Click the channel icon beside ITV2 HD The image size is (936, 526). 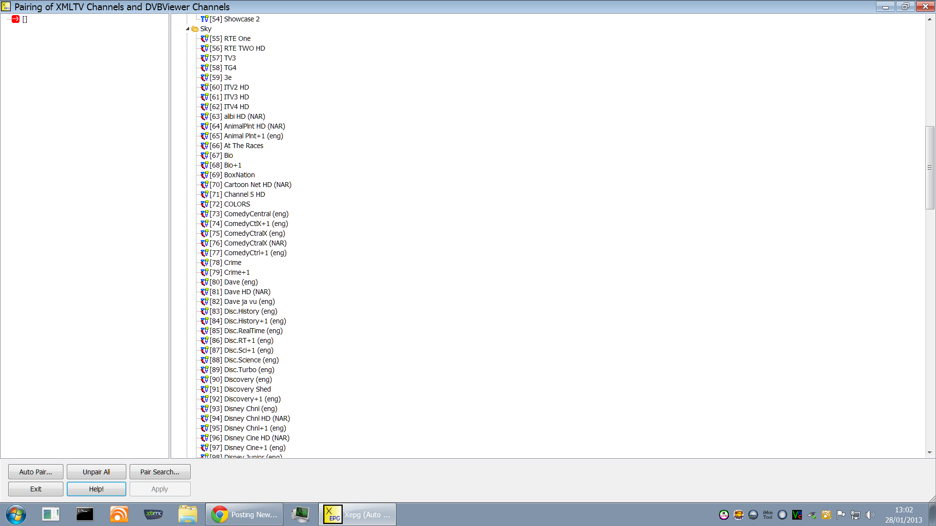pyautogui.click(x=204, y=87)
